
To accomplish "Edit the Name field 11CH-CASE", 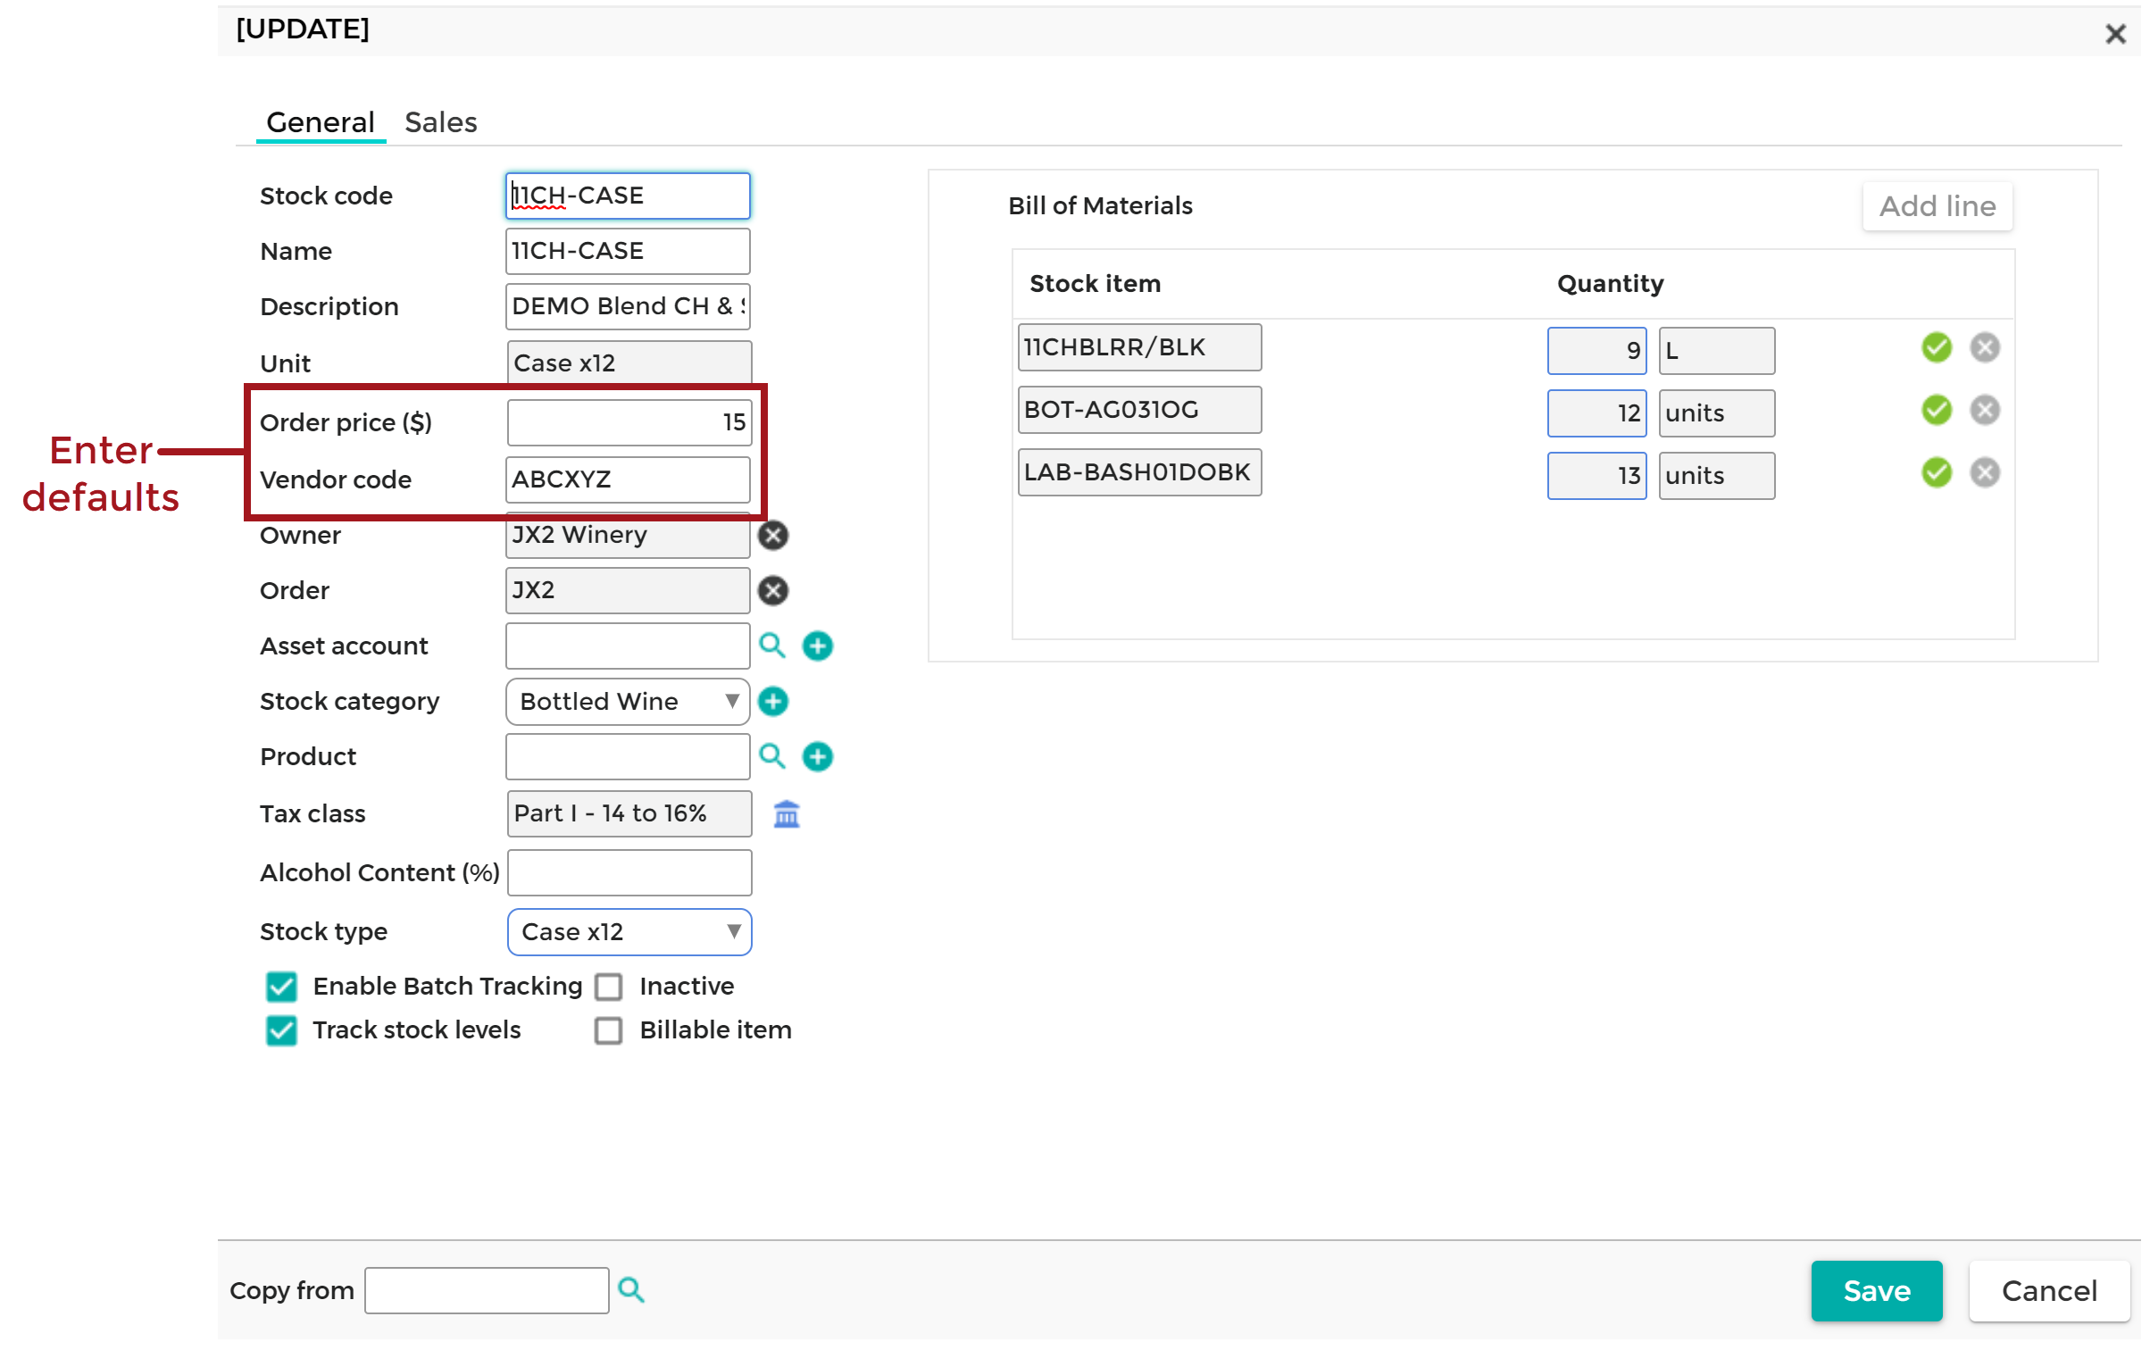I will [628, 251].
